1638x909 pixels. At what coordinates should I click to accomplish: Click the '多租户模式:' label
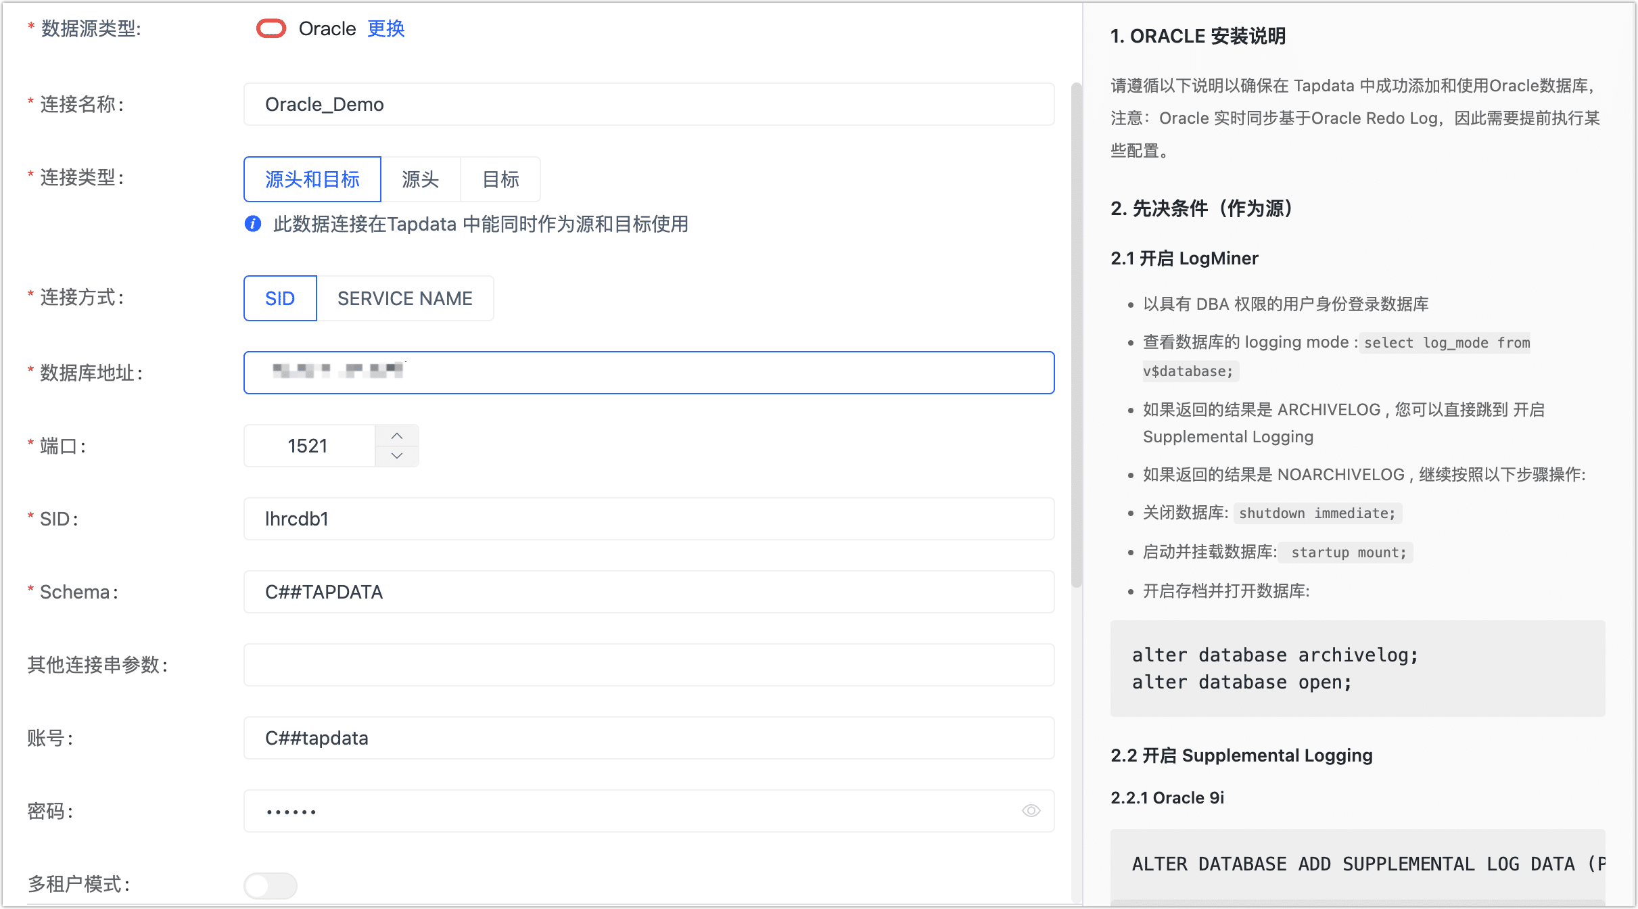[78, 884]
